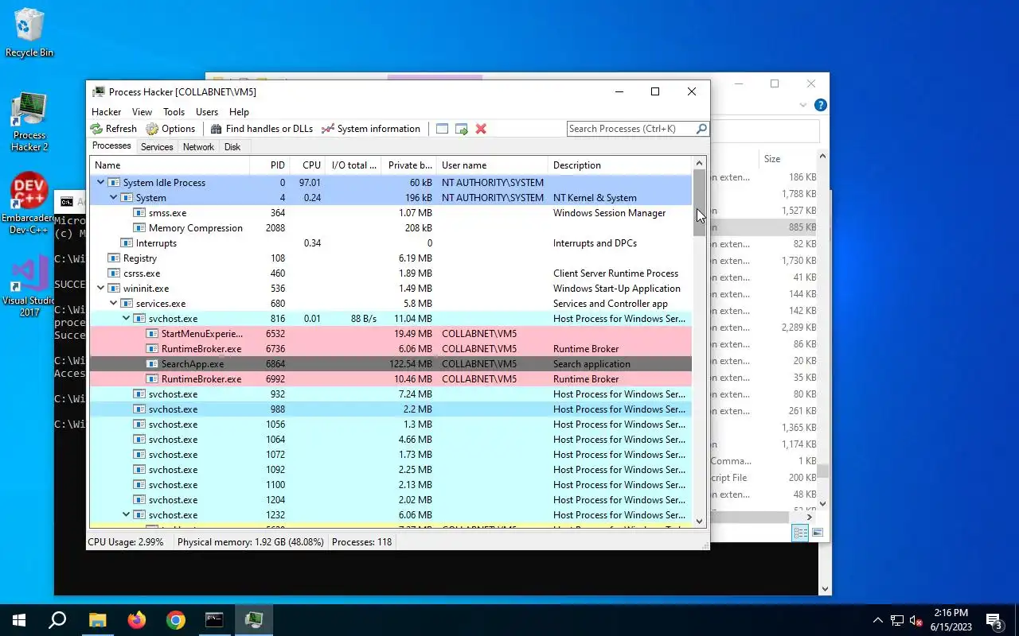Collapse the services.exe tree node
Screen dimensions: 1019x636
(x=113, y=304)
